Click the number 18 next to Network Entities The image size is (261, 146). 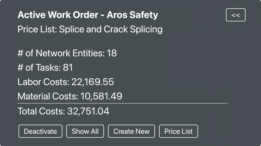click(x=112, y=53)
